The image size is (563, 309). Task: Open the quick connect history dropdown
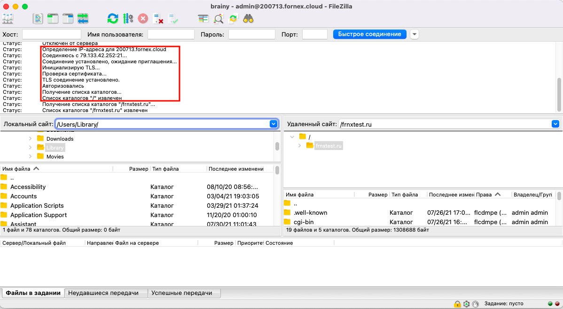[x=414, y=34]
